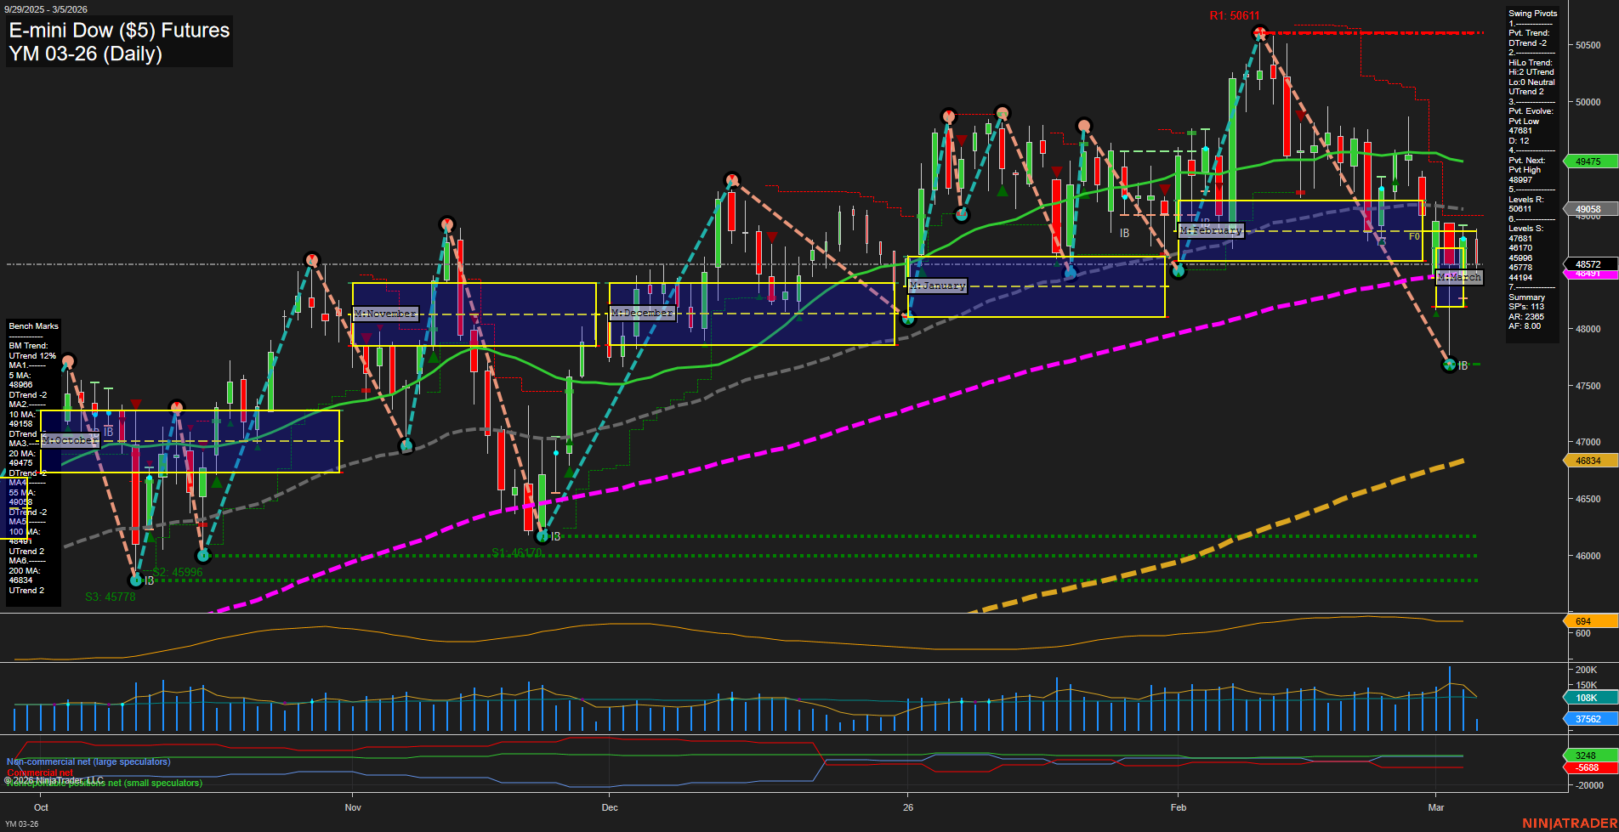Click the S3: 45778 support label
Image resolution: width=1619 pixels, height=832 pixels.
[110, 597]
